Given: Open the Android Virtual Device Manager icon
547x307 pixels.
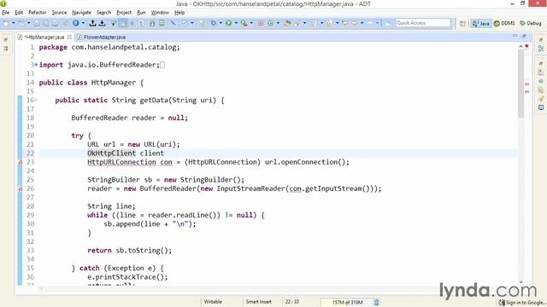Looking at the screenshot, I should [162, 23].
